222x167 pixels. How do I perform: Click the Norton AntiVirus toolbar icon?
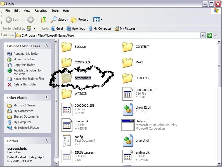pyautogui.click(x=29, y=28)
